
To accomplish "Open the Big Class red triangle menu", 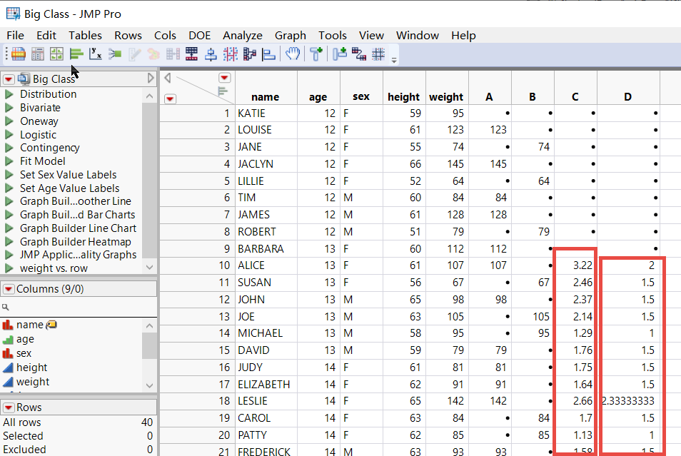I will 9,79.
